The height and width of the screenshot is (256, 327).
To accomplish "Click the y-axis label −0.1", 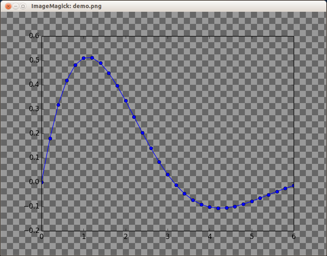I will coord(32,206).
